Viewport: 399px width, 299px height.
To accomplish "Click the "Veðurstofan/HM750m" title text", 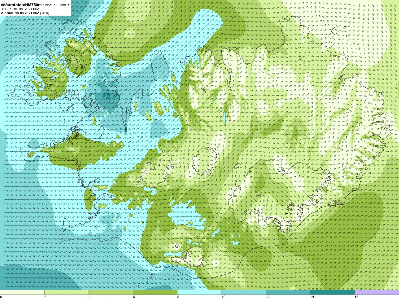I will (x=21, y=5).
